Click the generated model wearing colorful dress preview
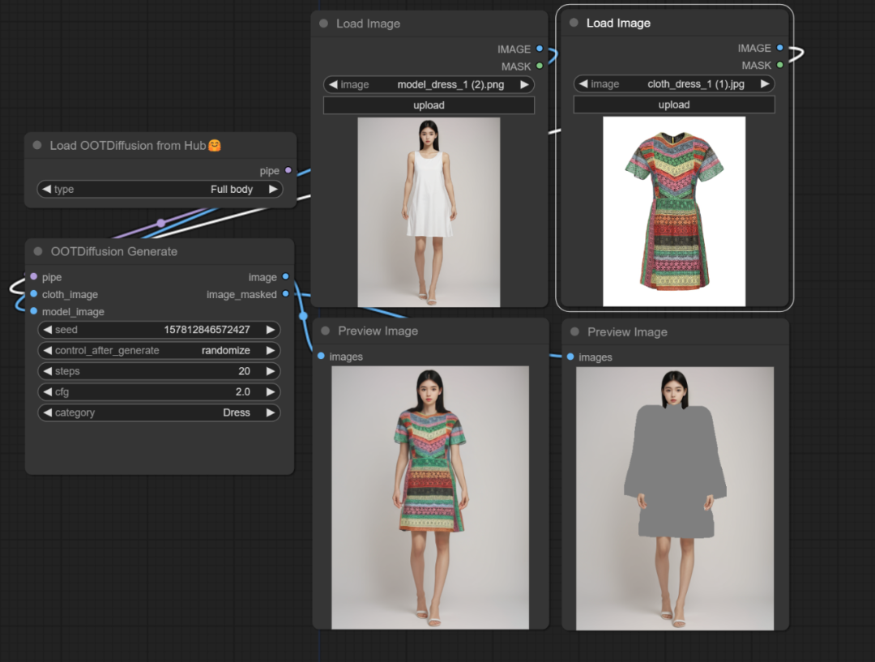The height and width of the screenshot is (662, 875). (x=430, y=498)
